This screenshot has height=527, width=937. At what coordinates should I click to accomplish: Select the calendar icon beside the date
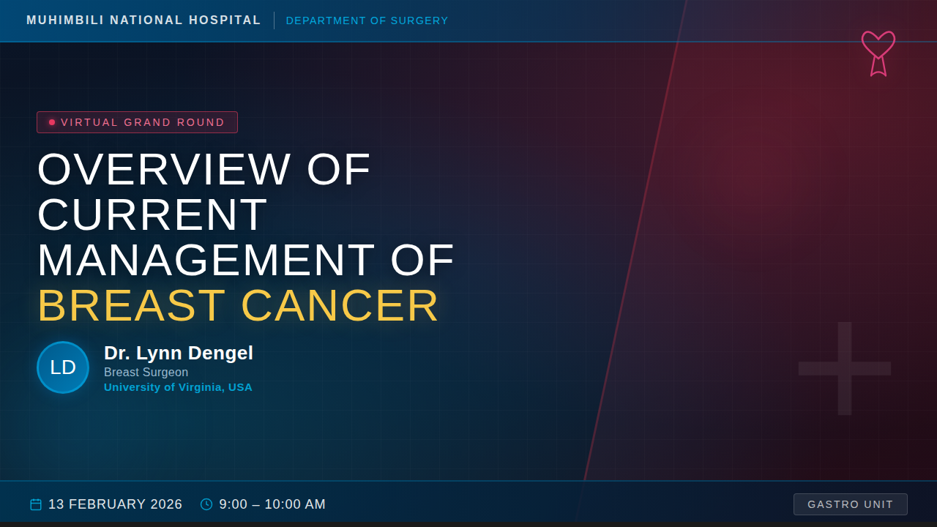click(x=35, y=504)
